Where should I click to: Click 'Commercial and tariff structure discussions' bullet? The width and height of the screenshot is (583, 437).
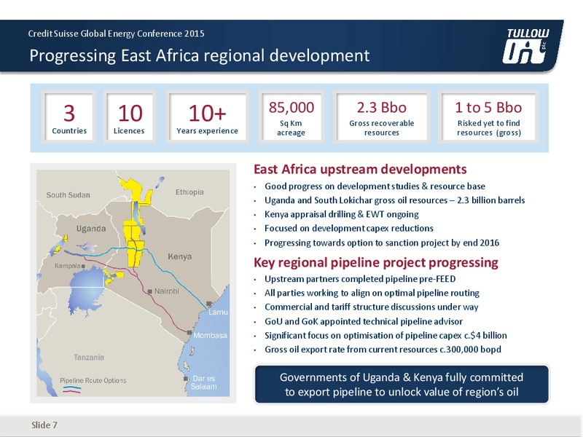point(371,307)
